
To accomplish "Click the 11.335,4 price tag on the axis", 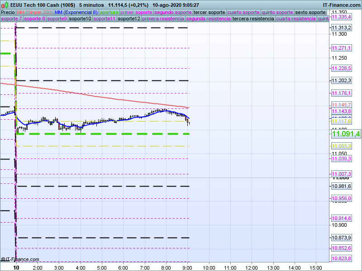I will click(341, 17).
